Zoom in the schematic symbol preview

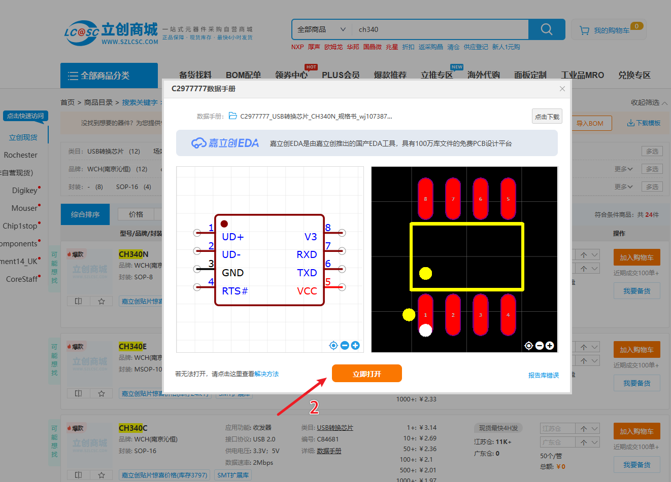(x=355, y=346)
